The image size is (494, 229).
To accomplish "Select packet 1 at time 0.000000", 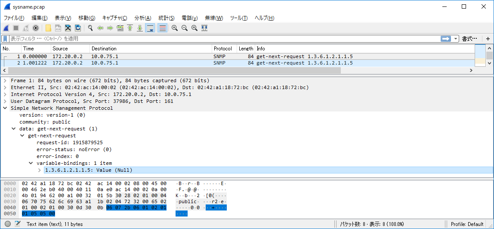I will 238,57.
